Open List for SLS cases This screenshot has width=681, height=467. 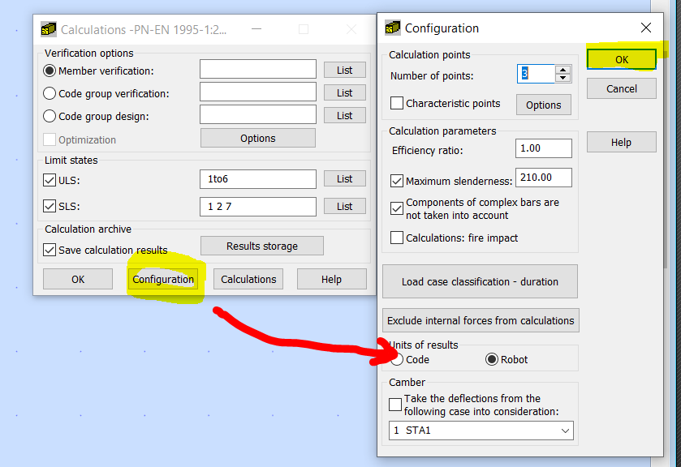point(345,206)
